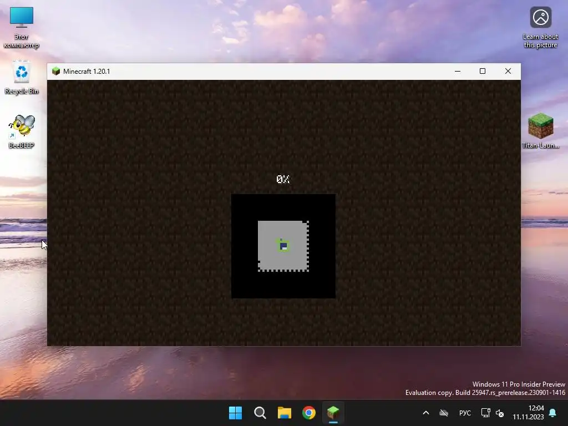Open File Explorer from taskbar
The image size is (568, 426).
pos(285,413)
